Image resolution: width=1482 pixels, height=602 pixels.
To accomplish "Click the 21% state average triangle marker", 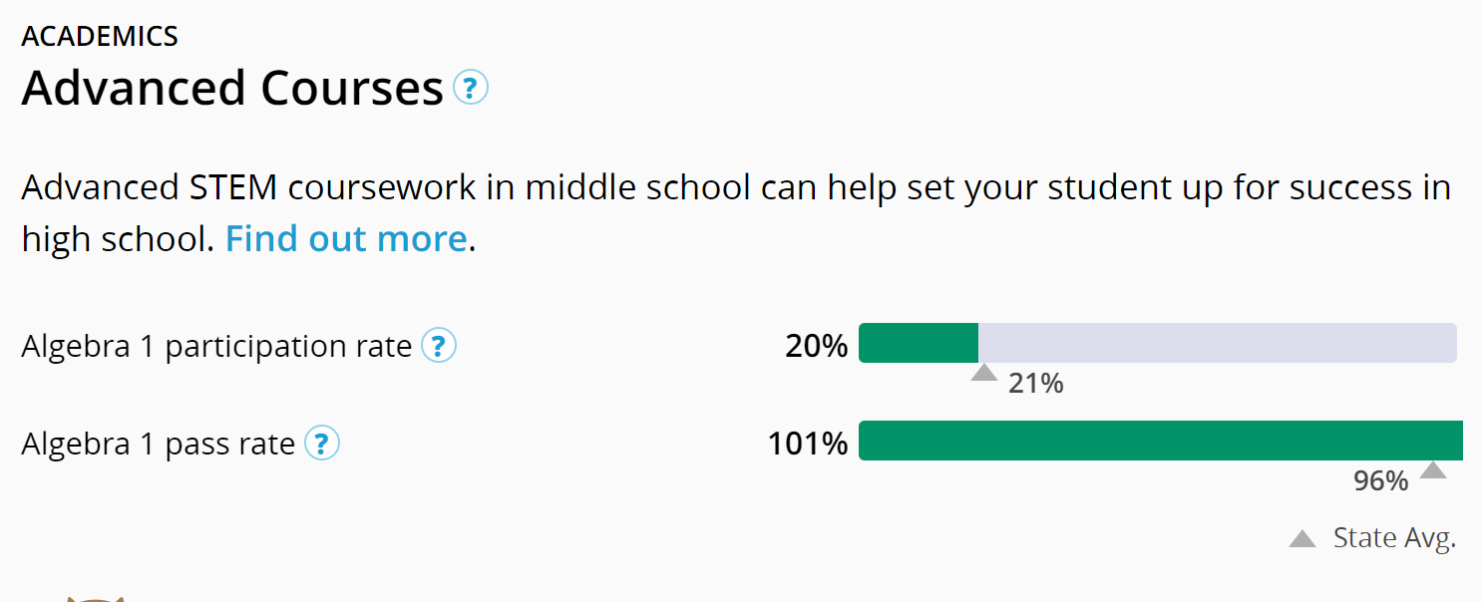I will coord(984,374).
